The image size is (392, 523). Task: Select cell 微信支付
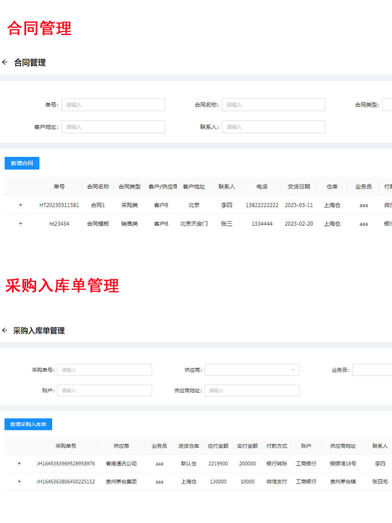point(276,482)
